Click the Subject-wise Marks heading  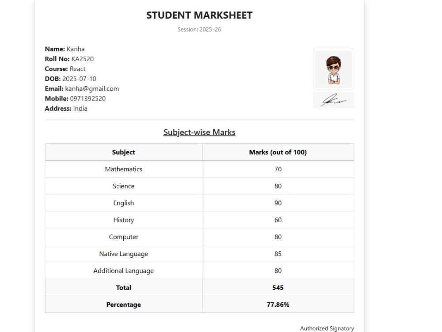tap(199, 132)
